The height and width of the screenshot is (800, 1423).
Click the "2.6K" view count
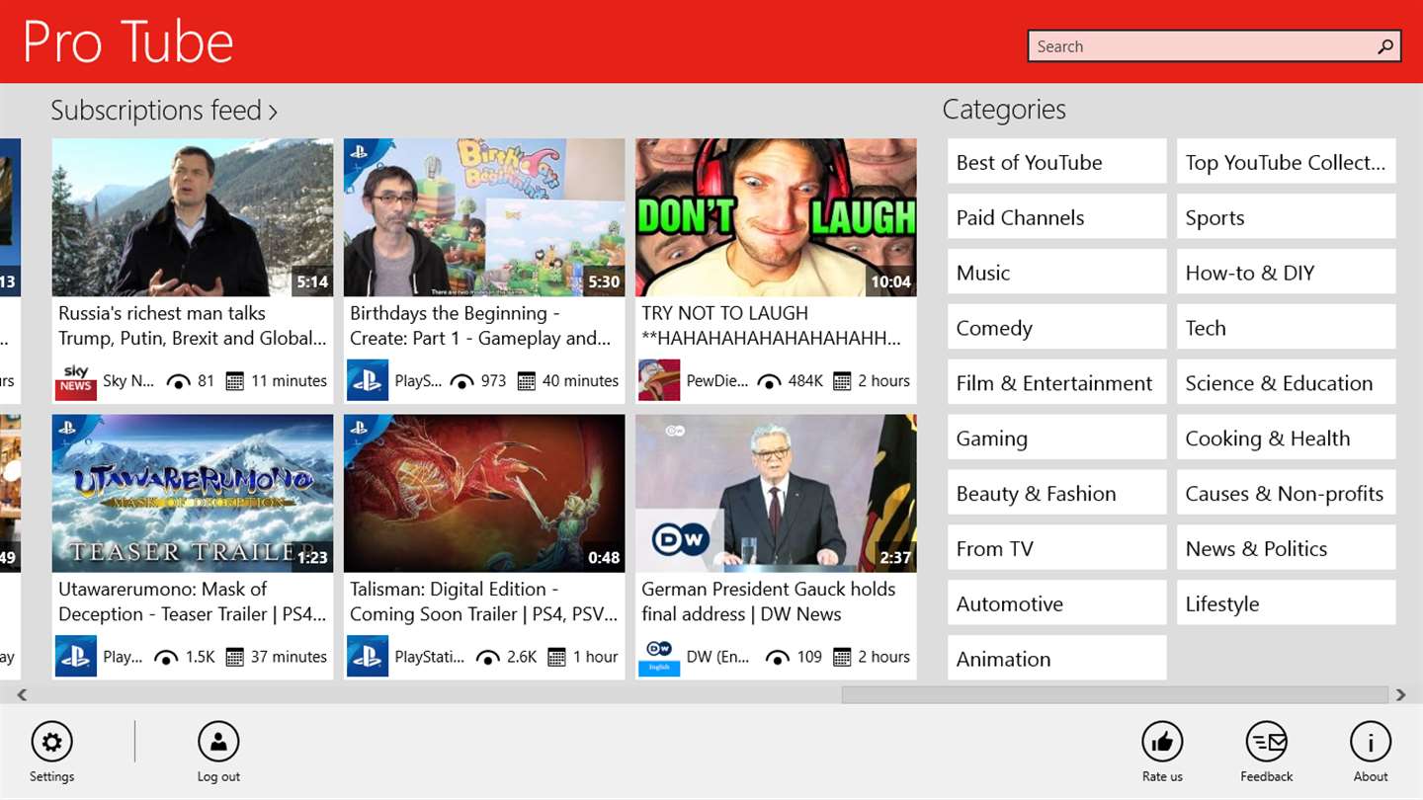click(522, 657)
